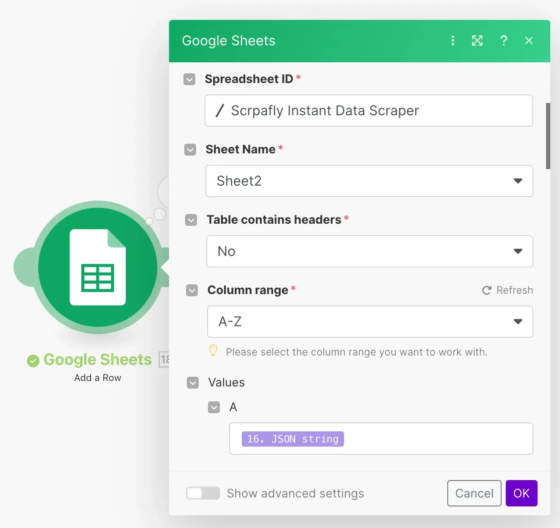Expand the settings panel to fullscreen
The image size is (560, 528).
tap(477, 41)
